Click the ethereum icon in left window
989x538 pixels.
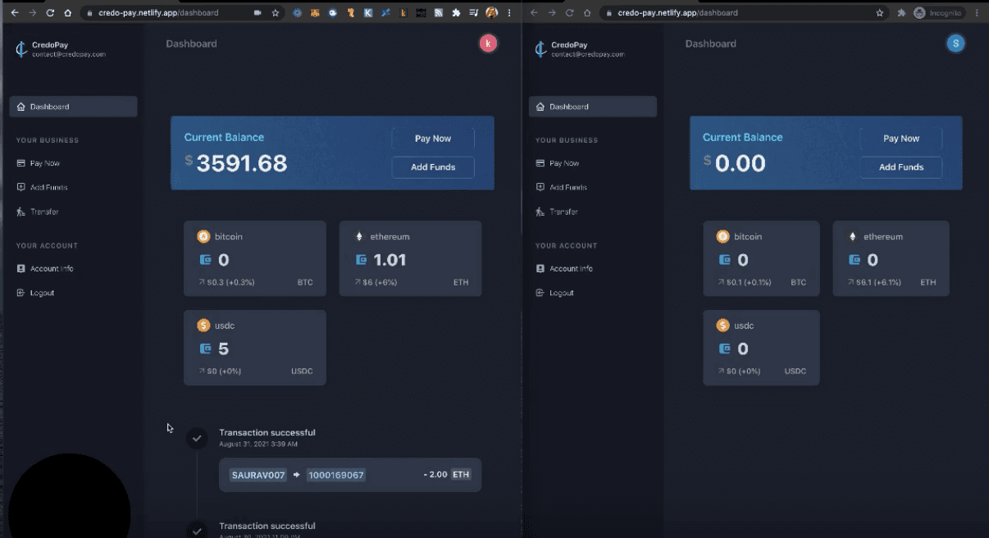pyautogui.click(x=358, y=236)
